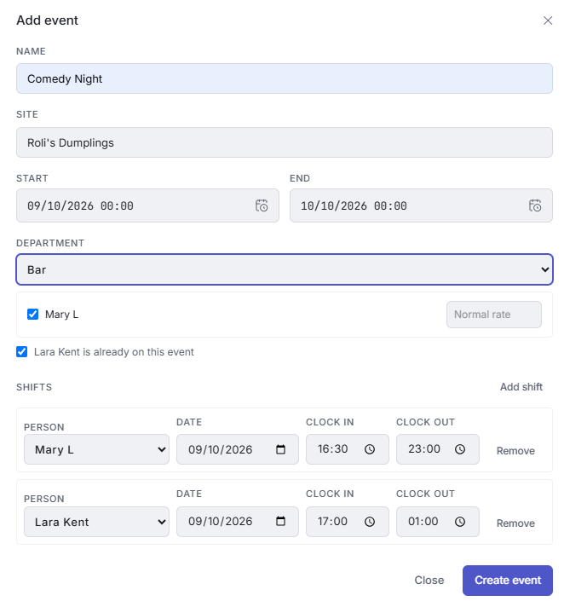
Task: Uncheck the Mary L checkbox
Action: click(33, 314)
